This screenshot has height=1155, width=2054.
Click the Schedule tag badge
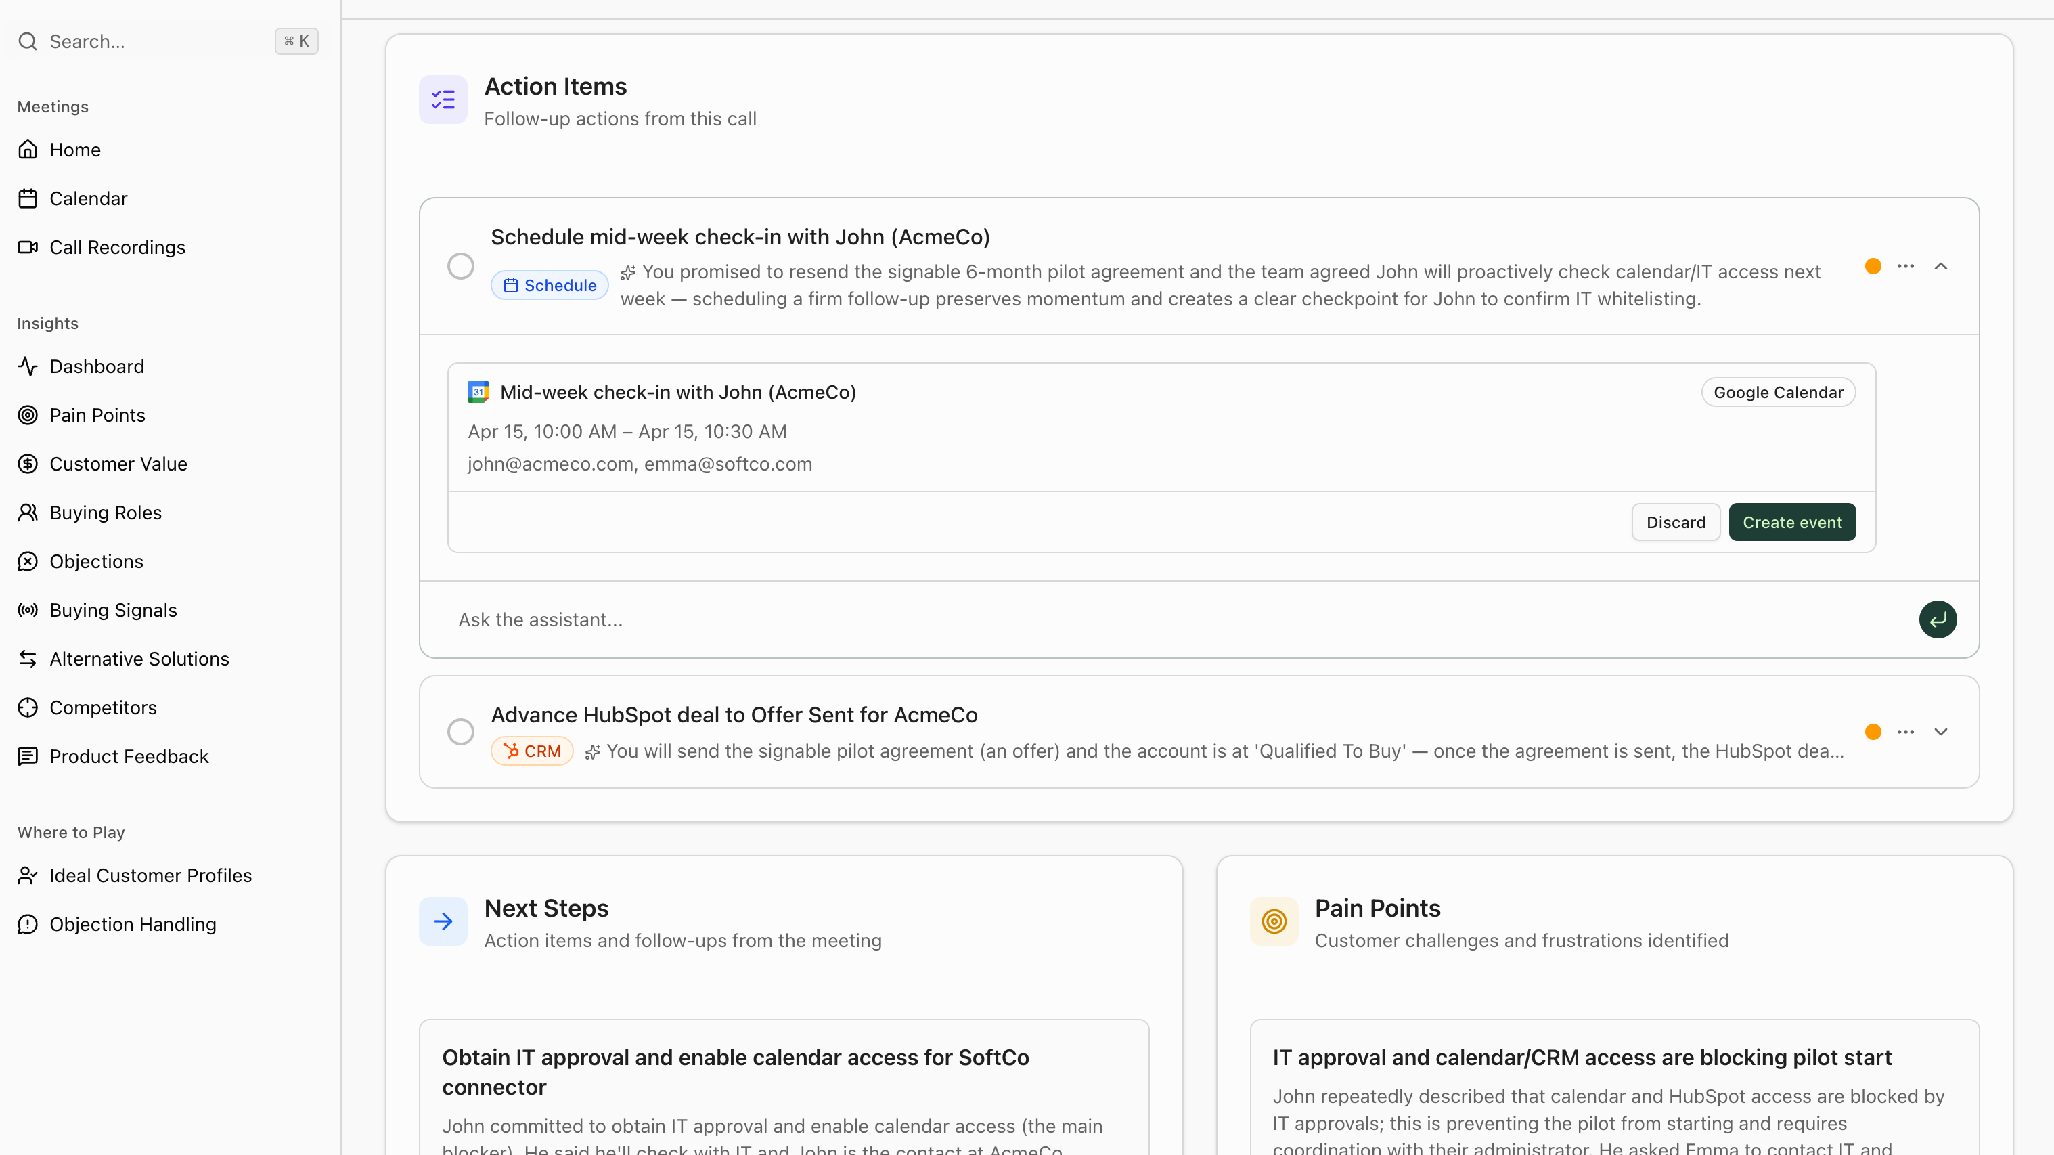point(550,286)
